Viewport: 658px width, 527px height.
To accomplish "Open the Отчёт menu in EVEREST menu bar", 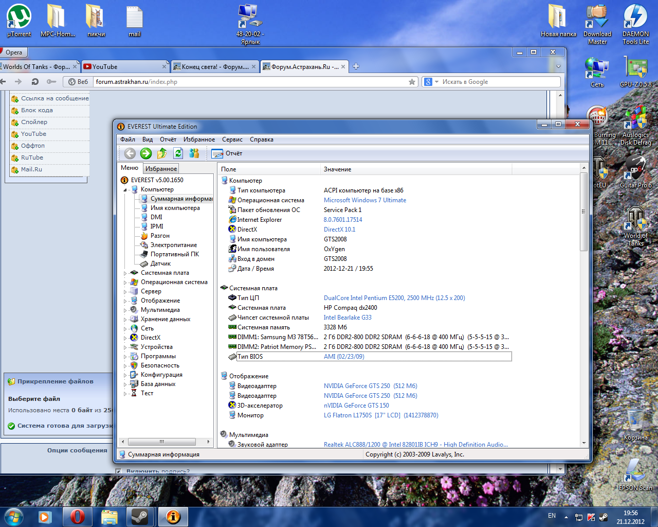I will [x=168, y=139].
